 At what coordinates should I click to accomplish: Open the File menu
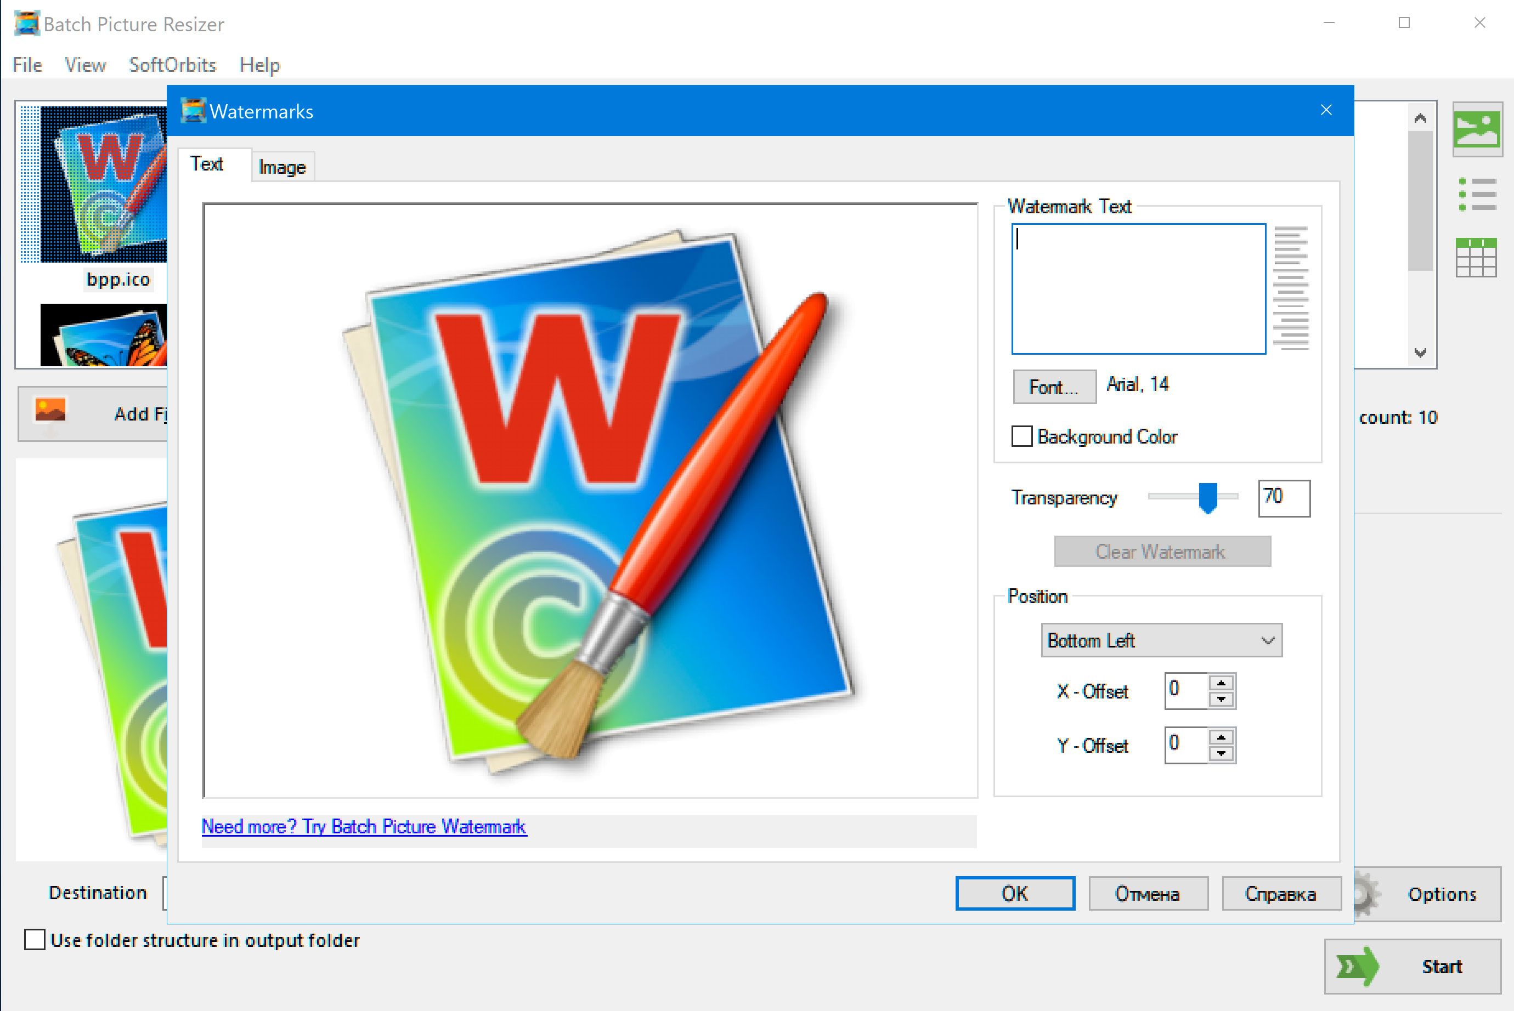pos(25,64)
